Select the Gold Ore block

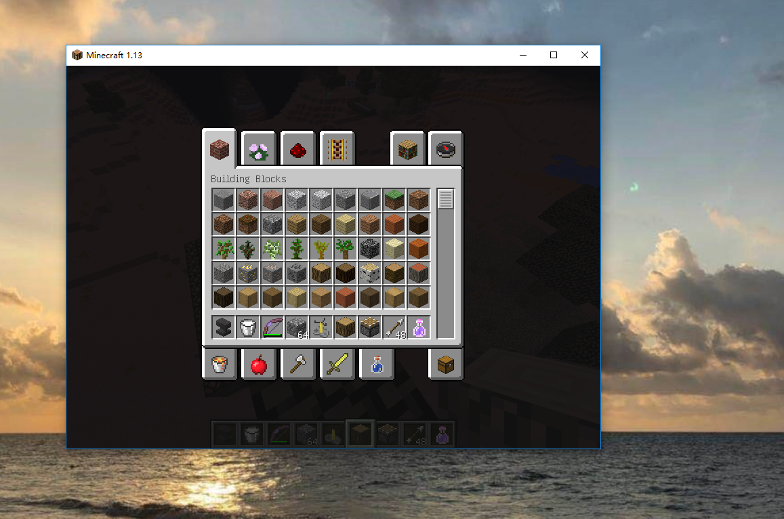[x=247, y=274]
